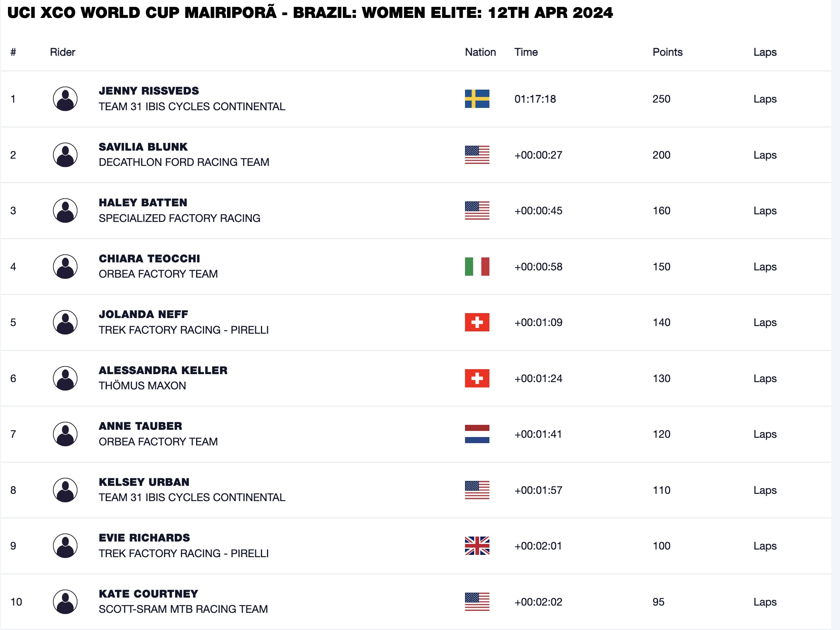Click the Switzerland flag beside Jolanda Neff
This screenshot has width=840, height=630.
pos(477,322)
